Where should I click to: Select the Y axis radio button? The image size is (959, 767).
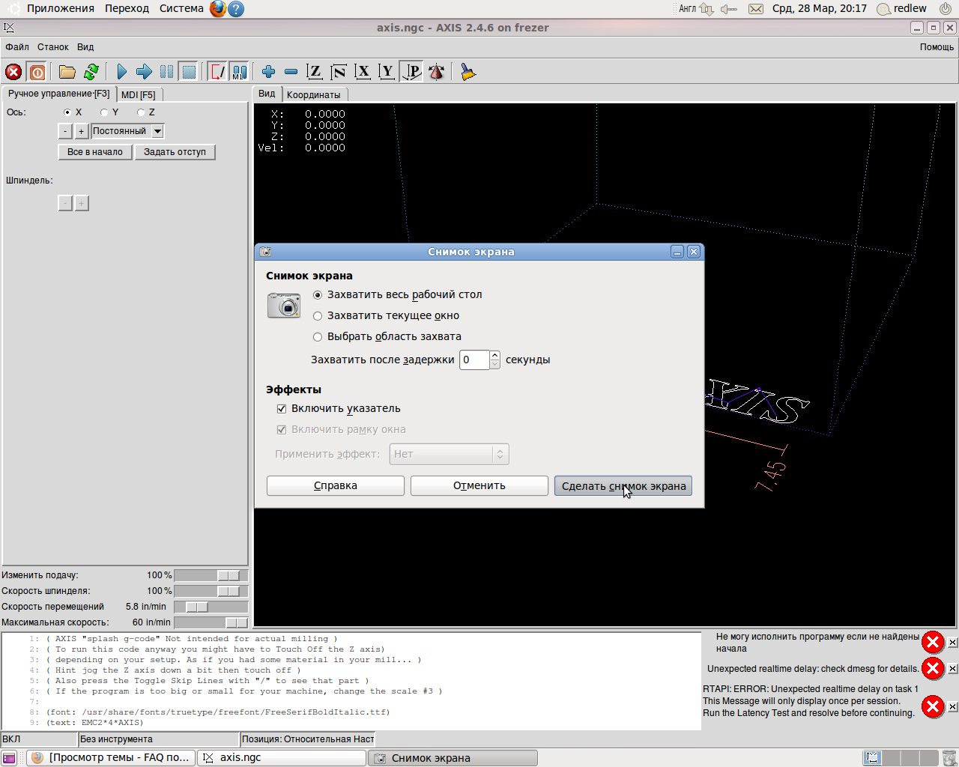click(104, 112)
